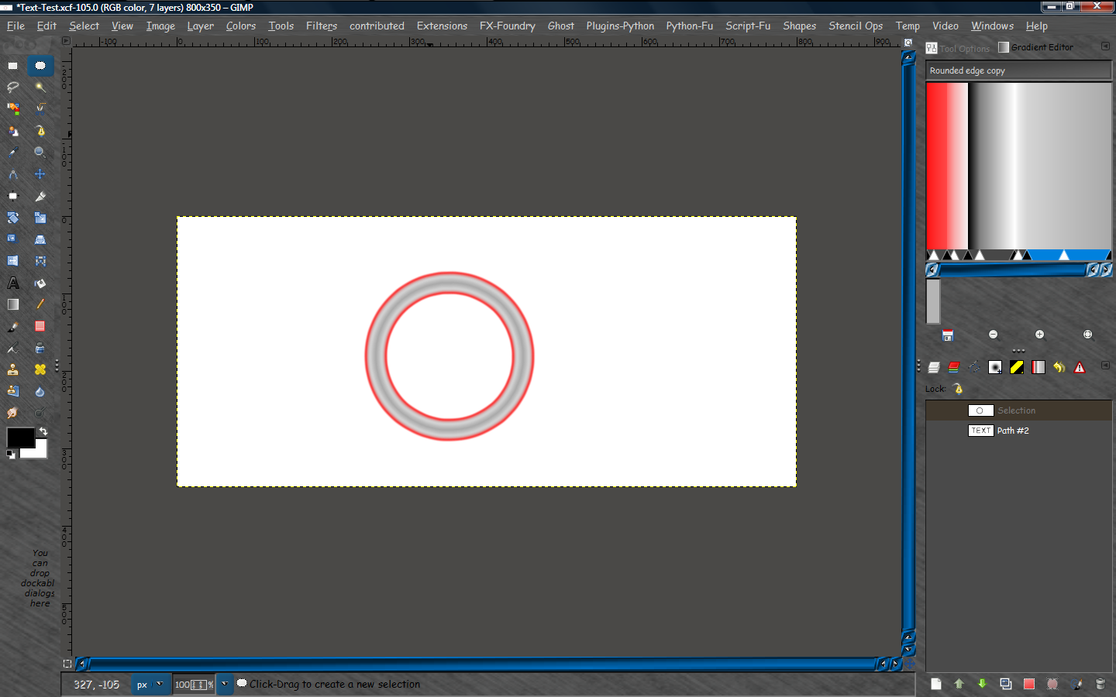Image resolution: width=1116 pixels, height=697 pixels.
Task: Choose the Smudge tool
Action: click(13, 414)
